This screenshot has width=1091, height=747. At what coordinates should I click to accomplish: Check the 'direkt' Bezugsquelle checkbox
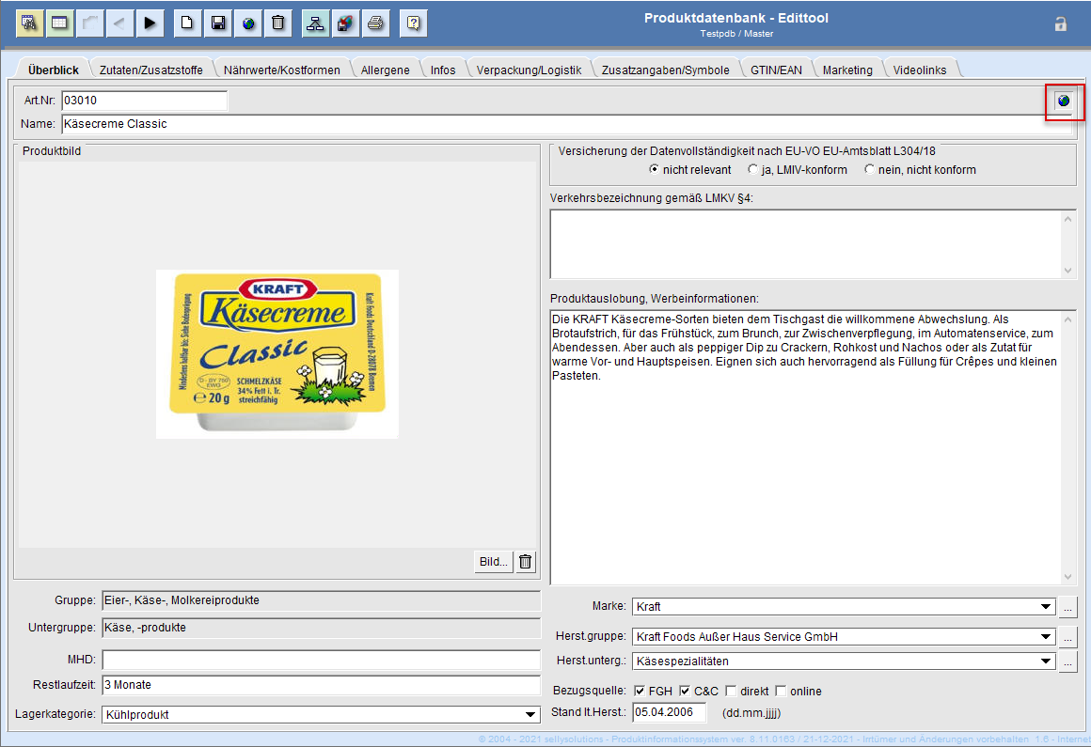pyautogui.click(x=731, y=691)
